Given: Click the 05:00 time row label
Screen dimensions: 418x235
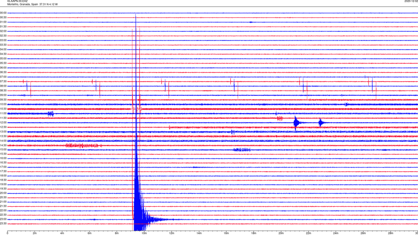Looking at the screenshot, I should pos(3,59).
